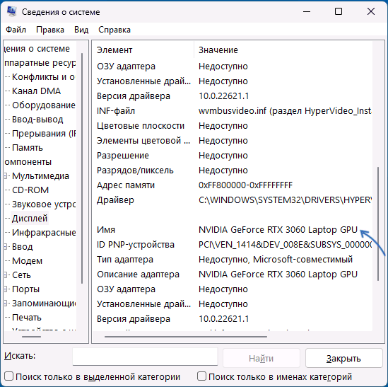Select the Разрядов/пиксель row label
The height and width of the screenshot is (387, 388).
(x=135, y=171)
